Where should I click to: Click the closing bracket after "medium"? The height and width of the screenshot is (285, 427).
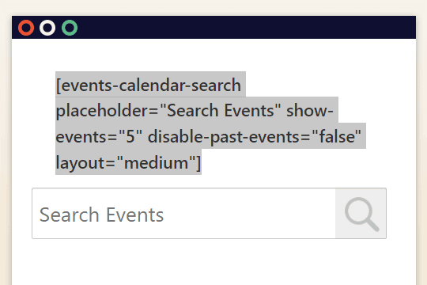pyautogui.click(x=198, y=163)
